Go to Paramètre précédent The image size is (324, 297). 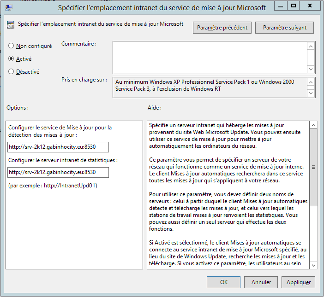222,28
